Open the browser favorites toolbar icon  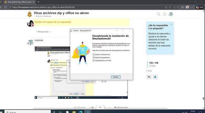point(182,7)
